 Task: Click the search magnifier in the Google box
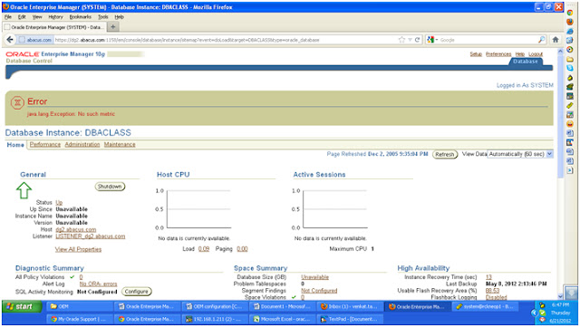(542, 40)
